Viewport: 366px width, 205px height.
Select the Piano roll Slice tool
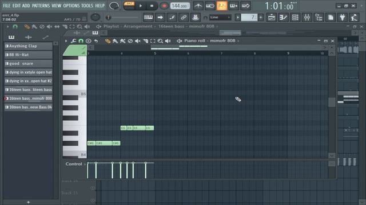coord(145,41)
